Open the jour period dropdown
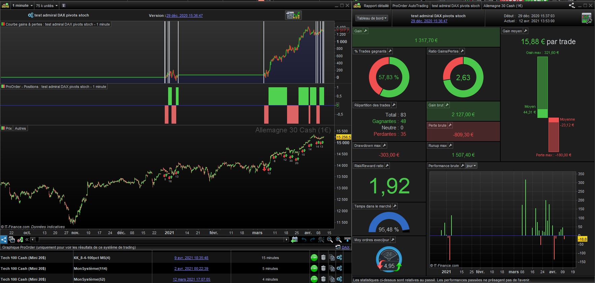 coord(471,166)
